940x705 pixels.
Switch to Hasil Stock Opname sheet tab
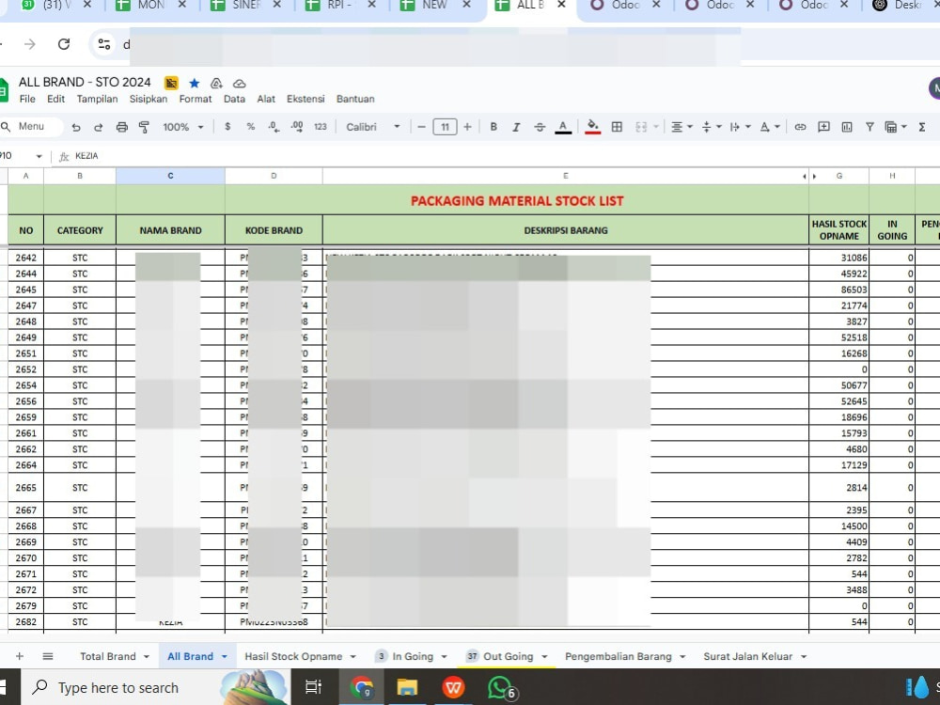pos(293,656)
